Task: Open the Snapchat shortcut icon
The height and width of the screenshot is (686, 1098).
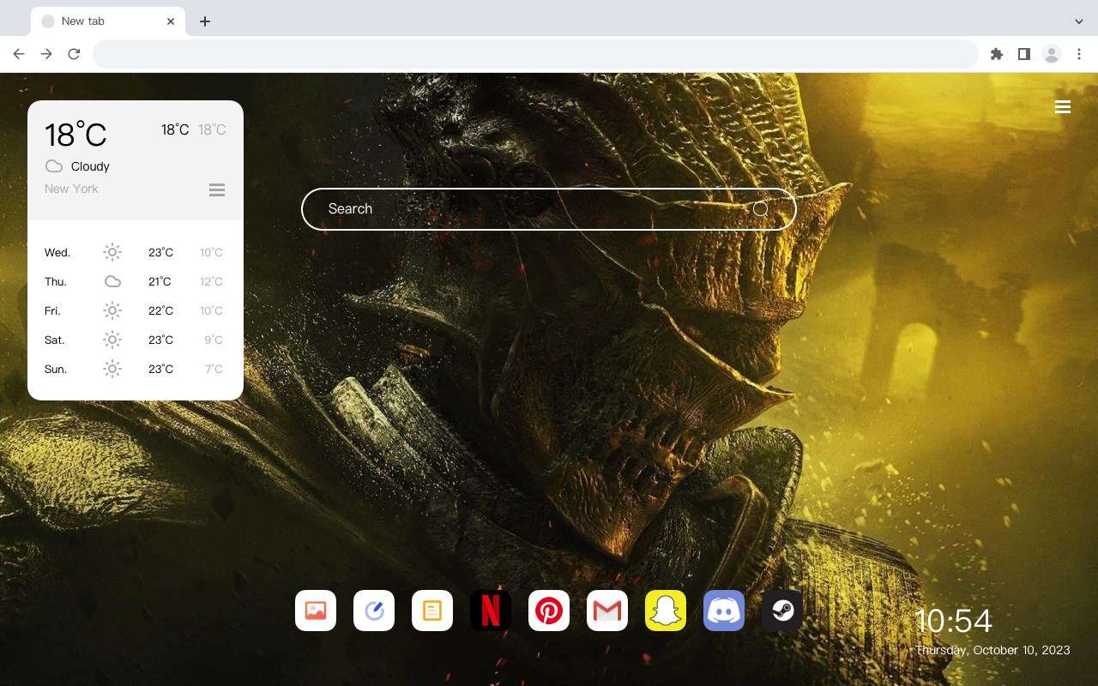Action: (x=666, y=611)
